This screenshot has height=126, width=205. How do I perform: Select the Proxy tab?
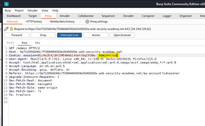48,16
